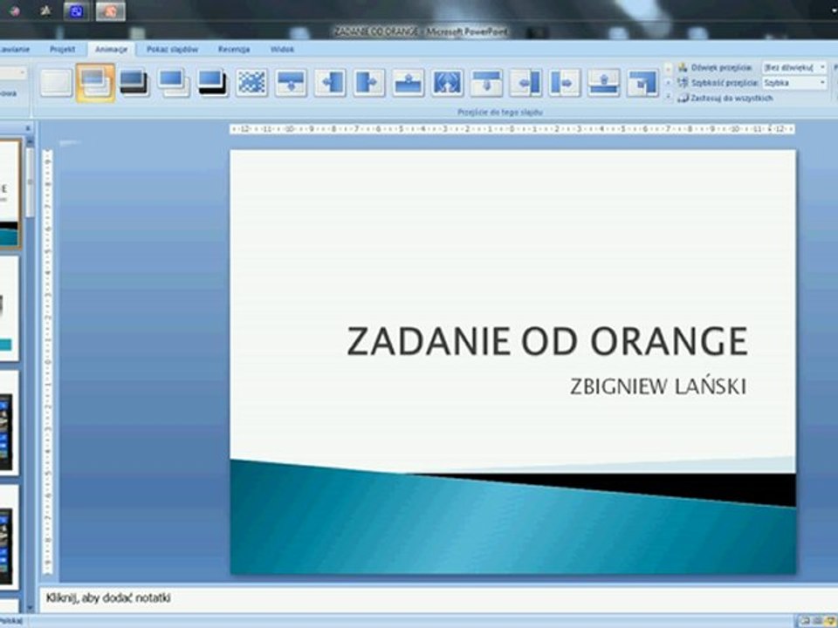Select the fourth slide thumbnail
Screen dimensions: 838x628
coord(9,537)
